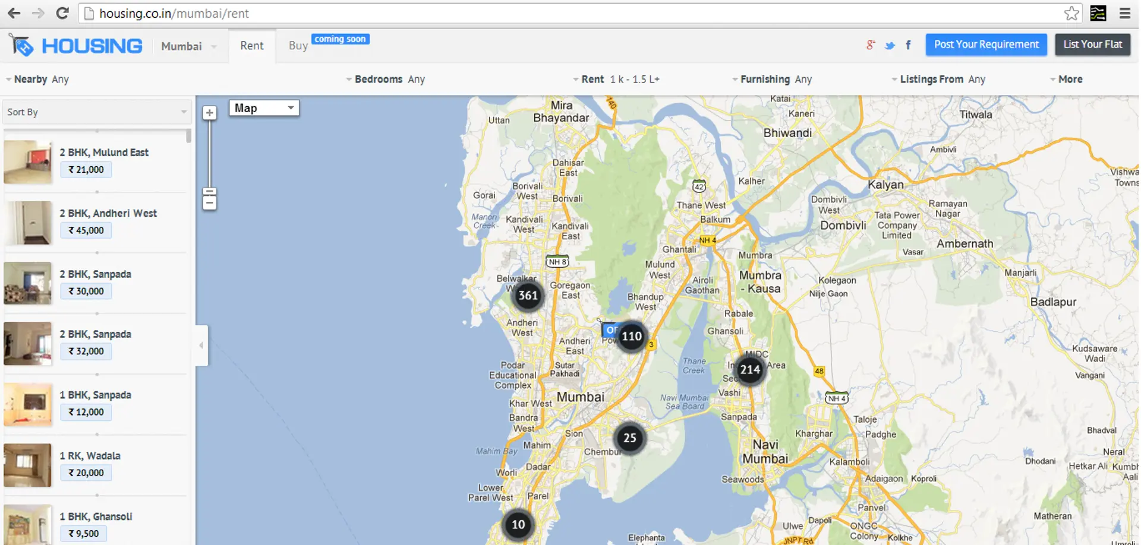Zoom out the map with minus button
The height and width of the screenshot is (545, 1141).
tap(209, 203)
